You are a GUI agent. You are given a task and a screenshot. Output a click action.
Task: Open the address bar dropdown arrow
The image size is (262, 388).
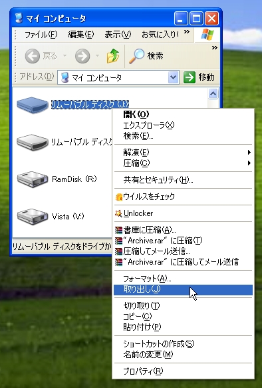point(174,77)
